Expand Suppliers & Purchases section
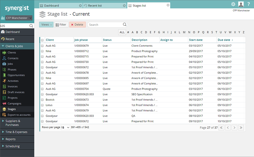The image size is (254, 157). [x=17, y=123]
